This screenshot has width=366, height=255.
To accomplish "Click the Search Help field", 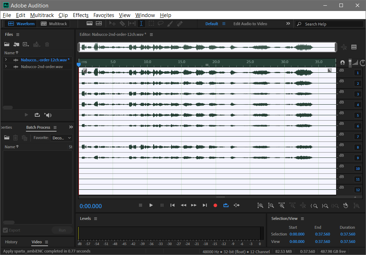I will (329, 24).
